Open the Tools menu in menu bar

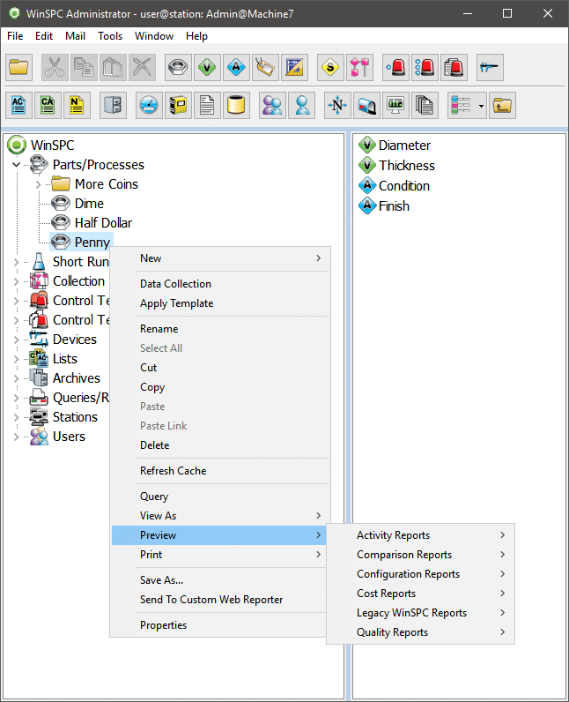click(x=110, y=36)
